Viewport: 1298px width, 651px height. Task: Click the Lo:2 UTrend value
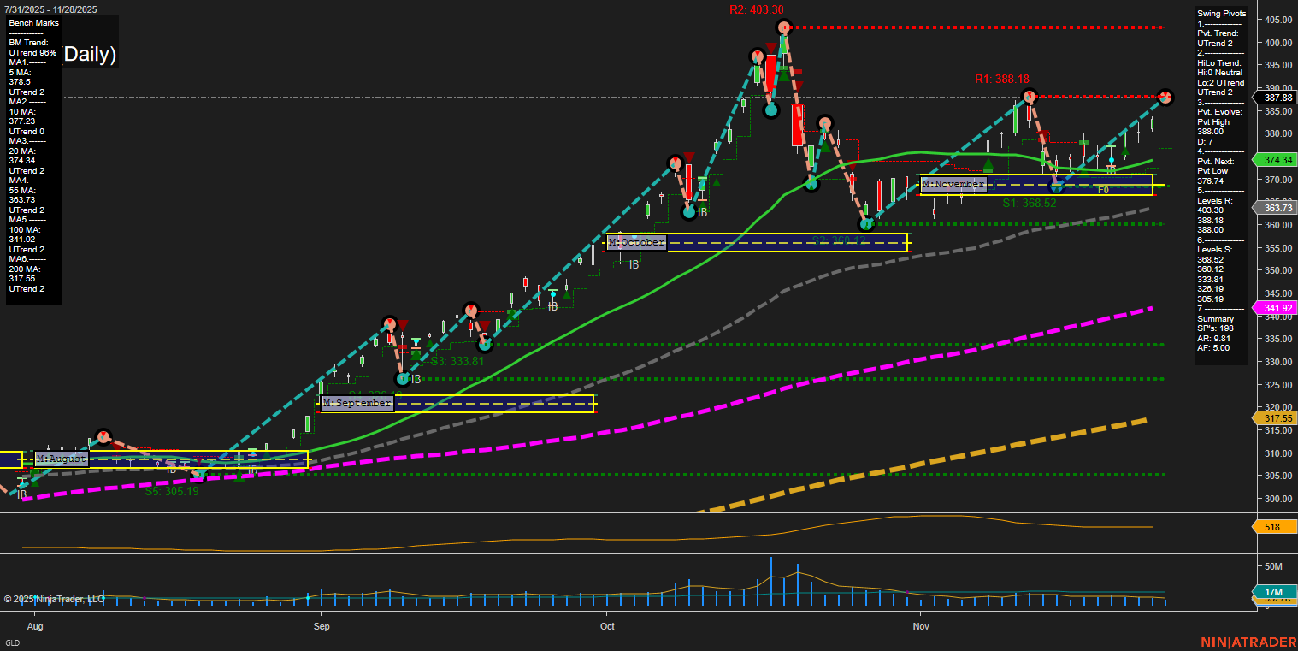tap(1221, 83)
